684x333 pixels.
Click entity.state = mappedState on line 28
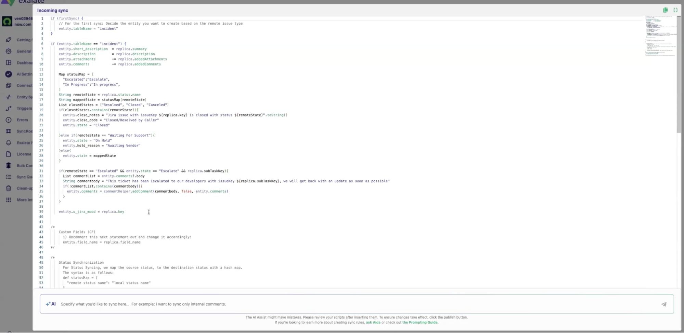tap(89, 156)
